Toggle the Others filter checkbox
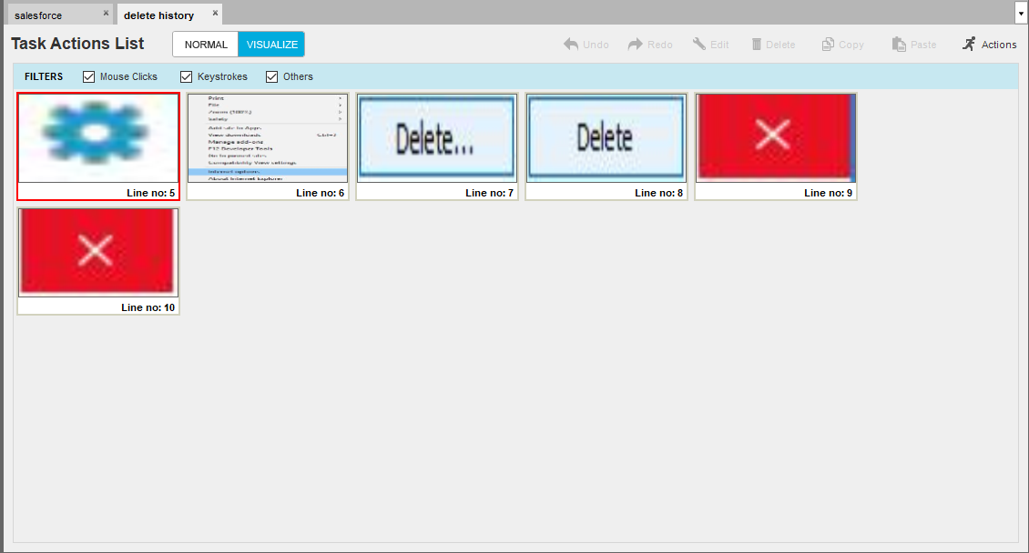 point(271,76)
